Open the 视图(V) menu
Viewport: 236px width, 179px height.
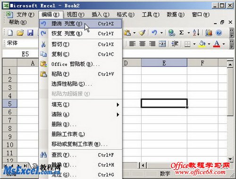(76, 15)
